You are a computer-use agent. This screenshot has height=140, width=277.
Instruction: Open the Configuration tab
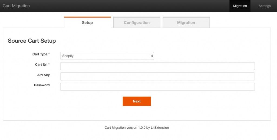coord(137,22)
